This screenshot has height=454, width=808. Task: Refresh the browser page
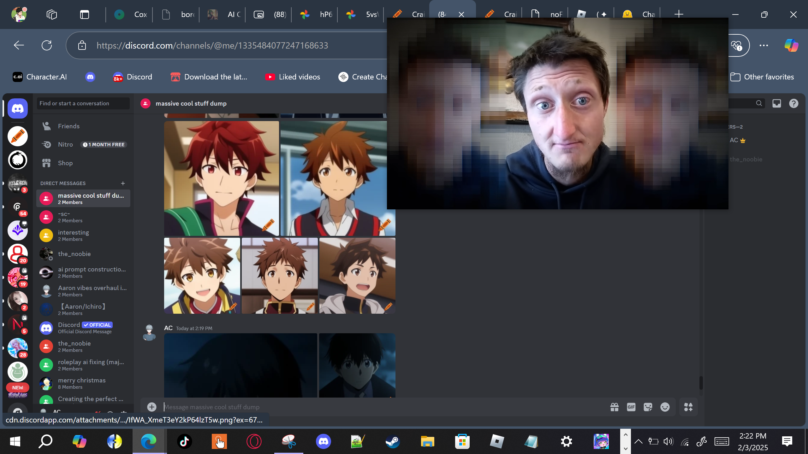(x=47, y=45)
